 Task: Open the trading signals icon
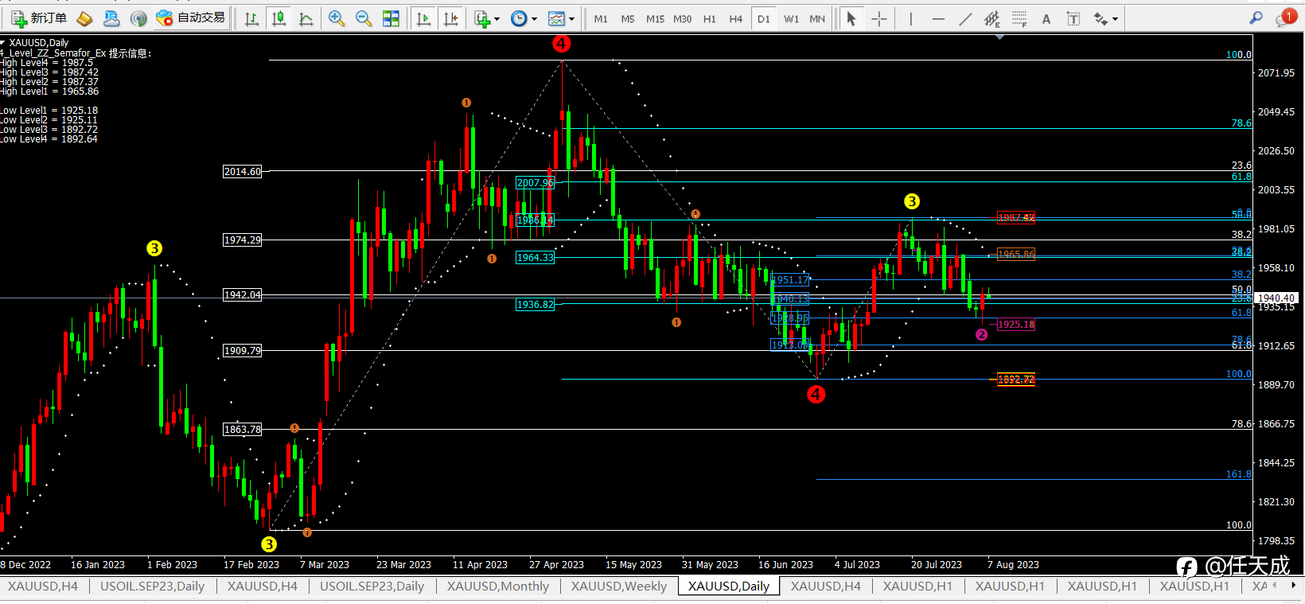(x=138, y=18)
